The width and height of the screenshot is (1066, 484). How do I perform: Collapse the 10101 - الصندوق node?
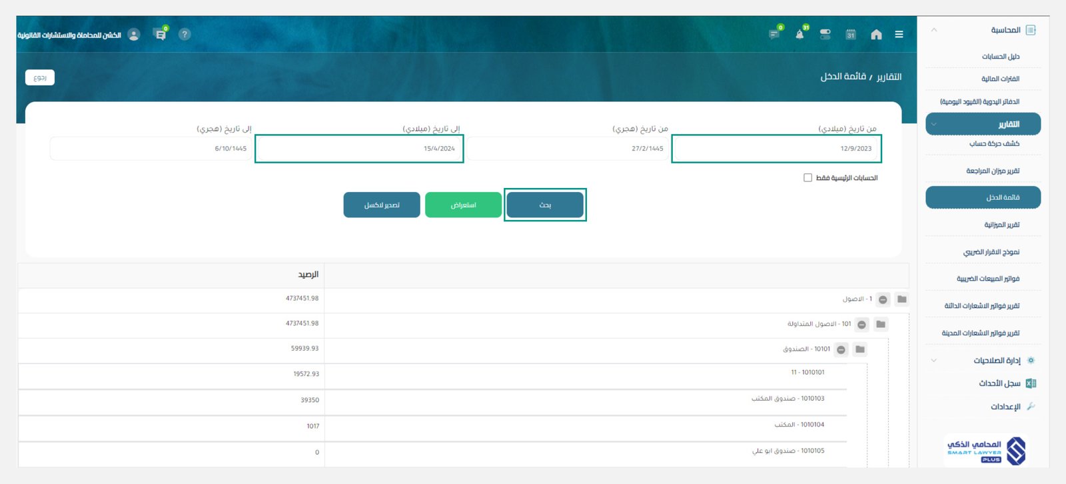[x=841, y=349]
